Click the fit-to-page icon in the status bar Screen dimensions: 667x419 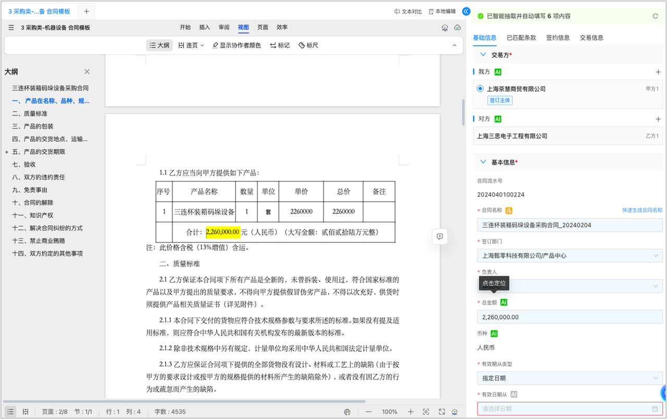[426, 412]
